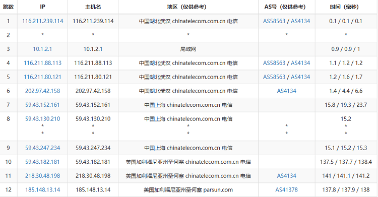Click the 185.148.13.14 IP link
378x197 pixels.
pyautogui.click(x=43, y=190)
